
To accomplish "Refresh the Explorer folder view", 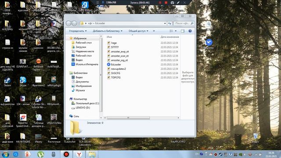I will pyautogui.click(x=169, y=23).
